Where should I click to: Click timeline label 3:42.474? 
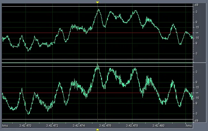click(x=79, y=126)
